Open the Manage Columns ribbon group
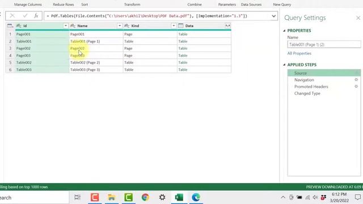 tap(28, 5)
